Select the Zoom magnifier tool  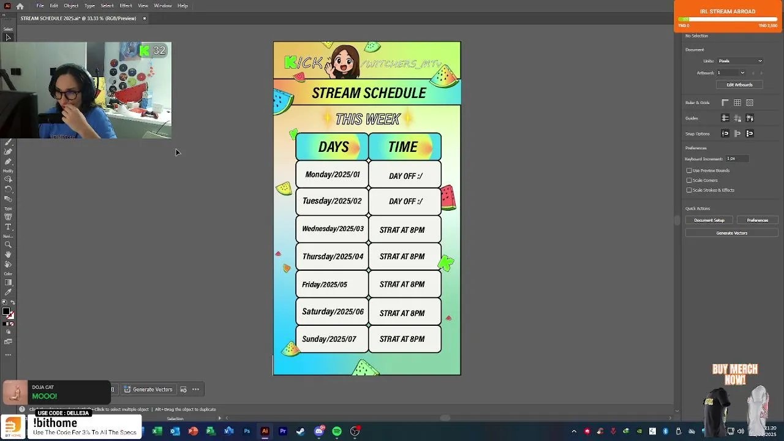click(8, 245)
